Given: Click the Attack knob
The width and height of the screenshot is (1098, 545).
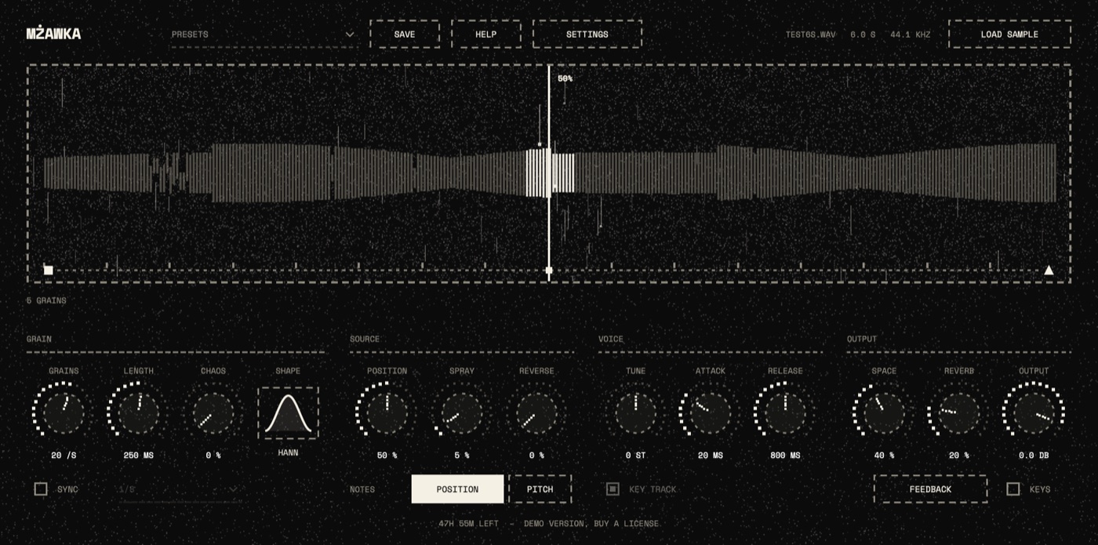Looking at the screenshot, I should (x=711, y=412).
